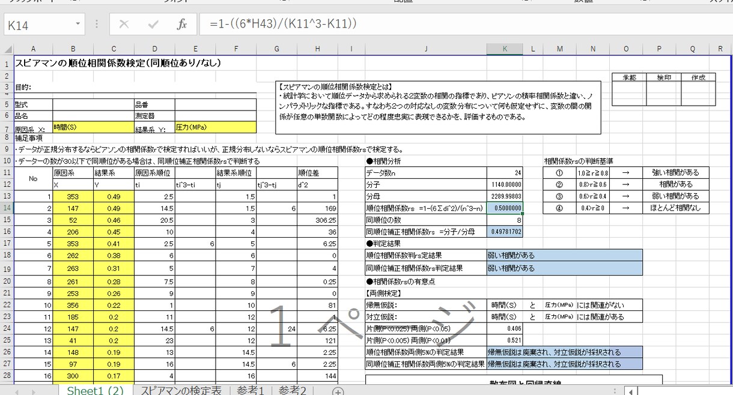Click the critical value 0.521 cell
The height and width of the screenshot is (395, 733).
click(x=505, y=340)
